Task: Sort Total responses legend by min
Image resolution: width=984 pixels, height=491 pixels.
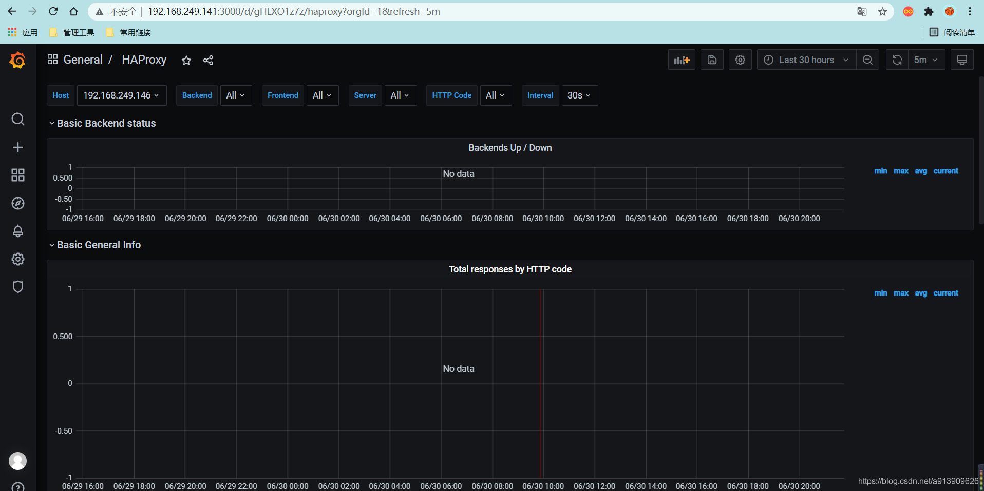Action: pyautogui.click(x=880, y=293)
